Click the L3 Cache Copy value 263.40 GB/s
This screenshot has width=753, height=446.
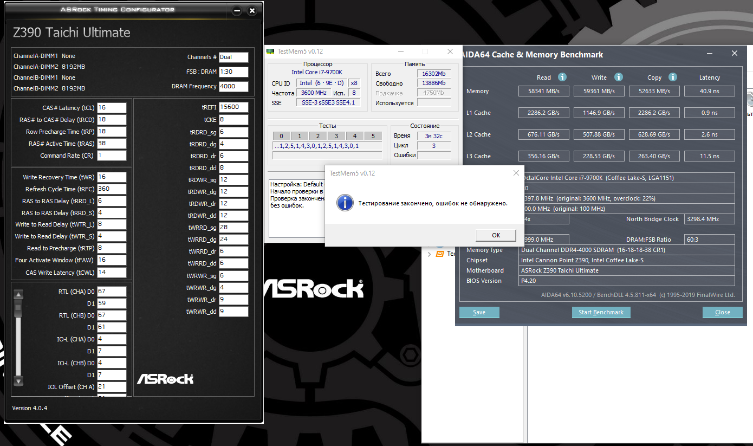pyautogui.click(x=654, y=156)
